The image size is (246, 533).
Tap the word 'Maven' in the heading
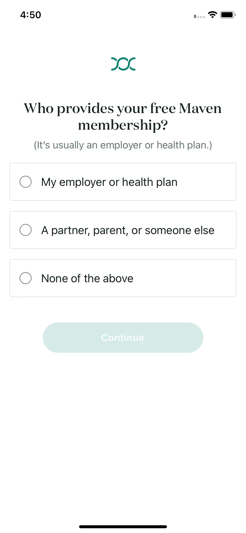coord(201,108)
